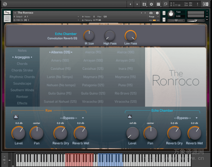Image resolution: width=212 pixels, height=167 pixels.
Task: Open the Kontakt options gear icon
Action: click(x=152, y=4)
